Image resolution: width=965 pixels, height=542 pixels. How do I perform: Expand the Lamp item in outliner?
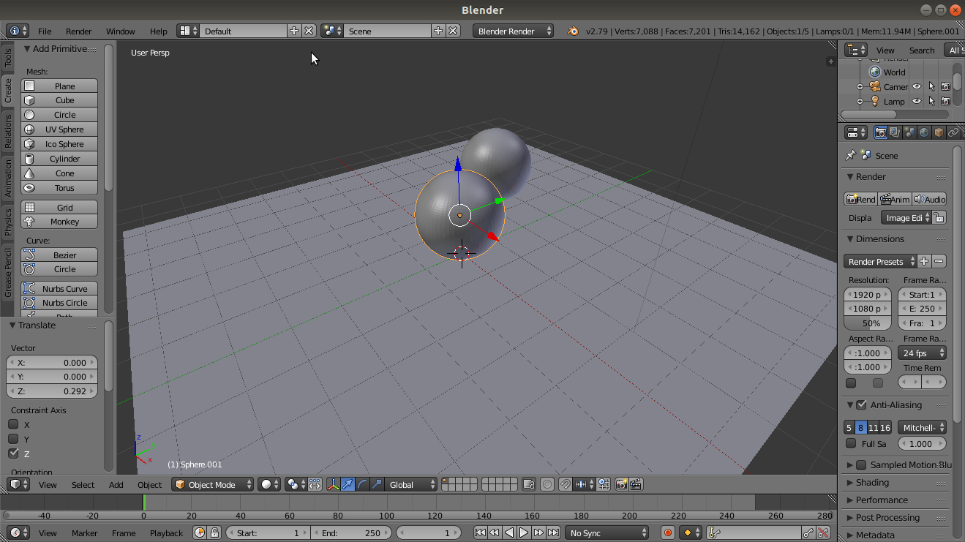(x=860, y=102)
